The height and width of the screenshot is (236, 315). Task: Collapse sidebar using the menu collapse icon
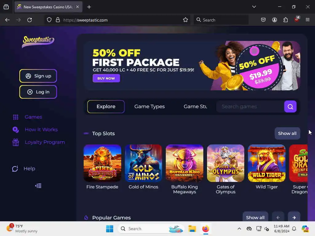point(38,186)
